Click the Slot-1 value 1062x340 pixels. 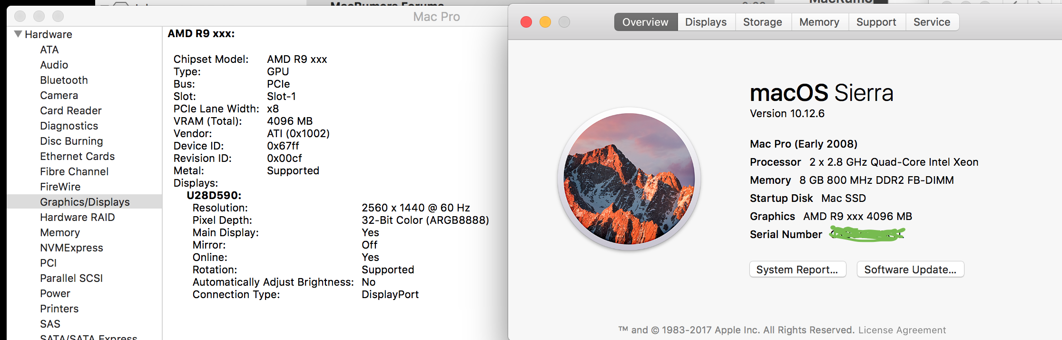(282, 96)
